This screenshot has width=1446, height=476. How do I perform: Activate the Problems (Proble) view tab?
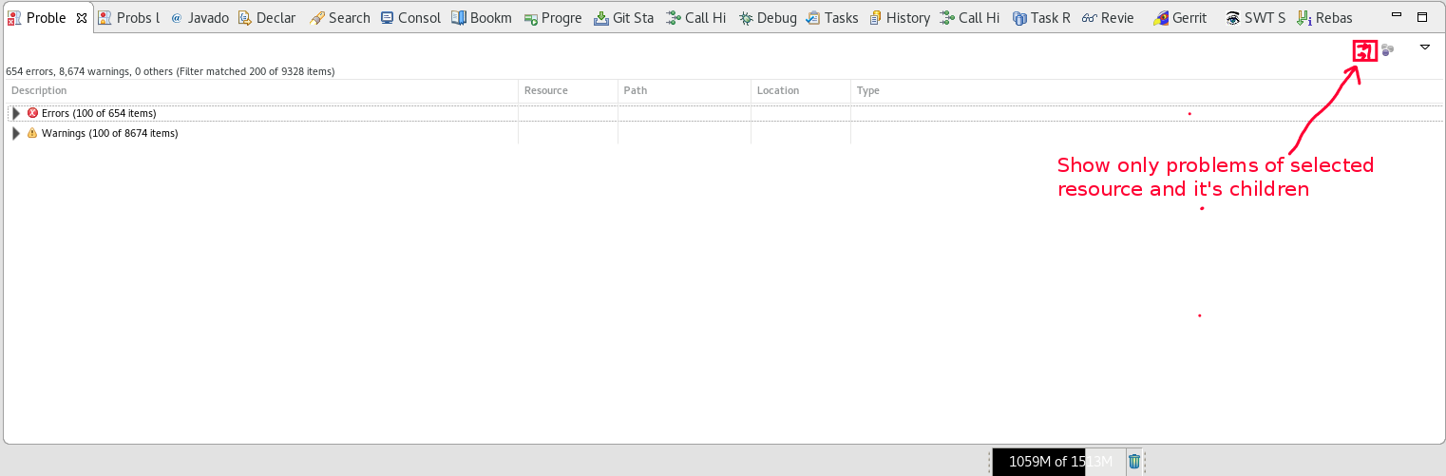pyautogui.click(x=46, y=17)
